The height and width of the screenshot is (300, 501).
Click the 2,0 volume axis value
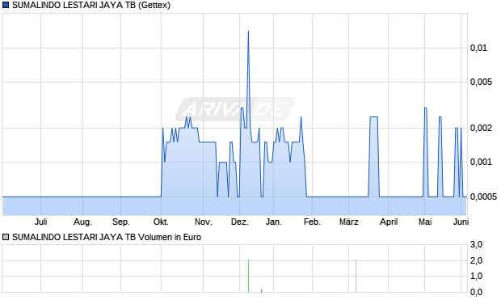(x=477, y=261)
